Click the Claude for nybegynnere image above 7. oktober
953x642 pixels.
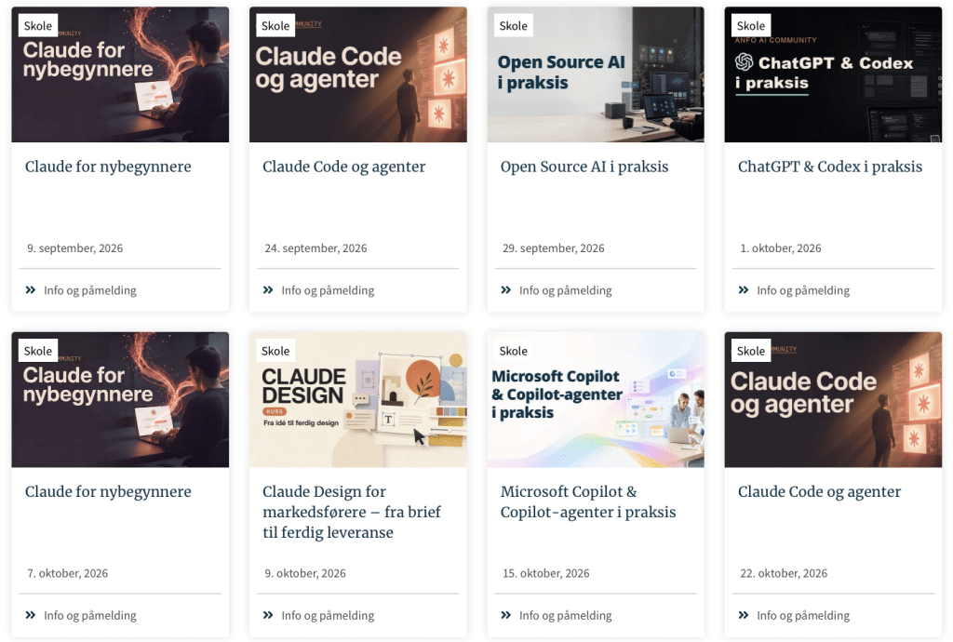[x=120, y=400]
